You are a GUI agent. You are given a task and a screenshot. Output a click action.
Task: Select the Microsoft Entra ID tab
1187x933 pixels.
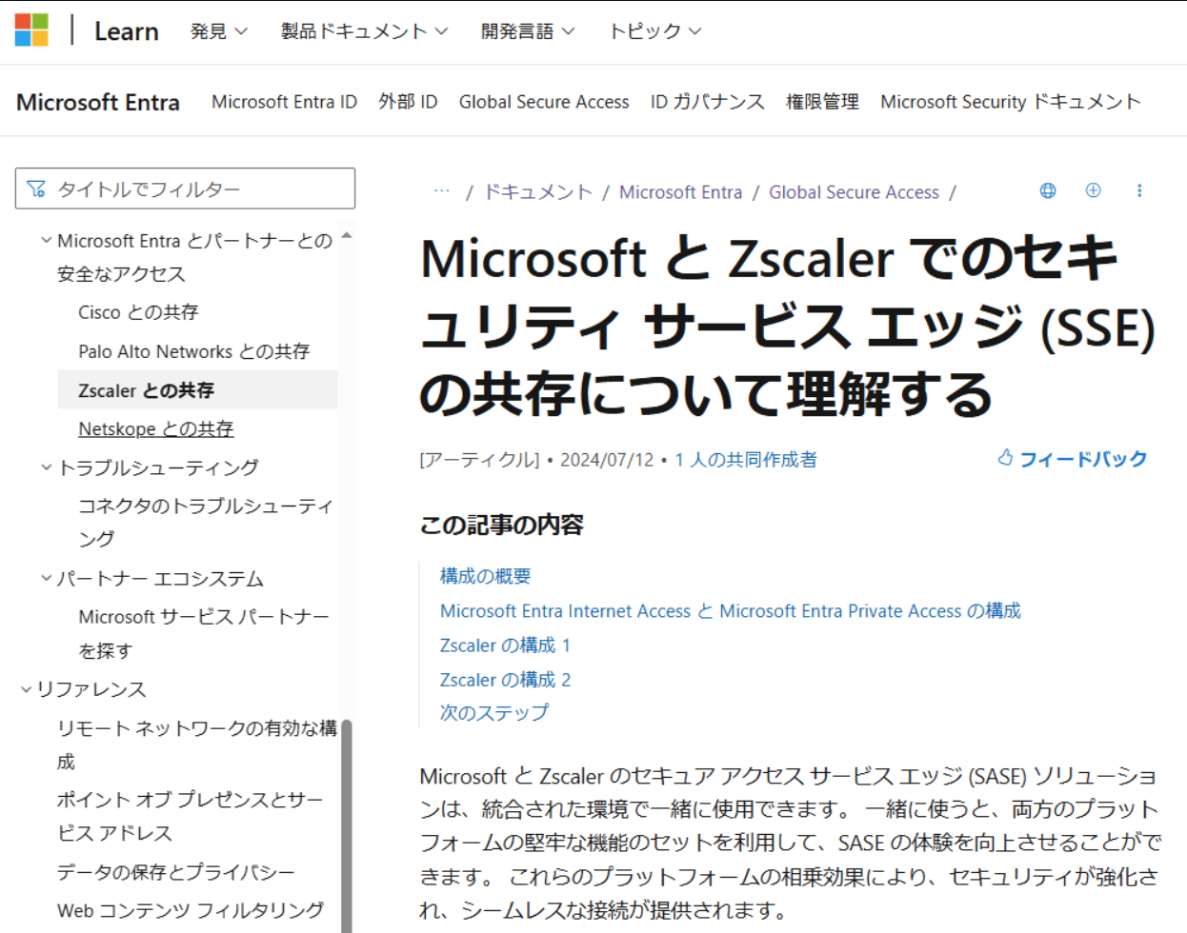click(284, 102)
